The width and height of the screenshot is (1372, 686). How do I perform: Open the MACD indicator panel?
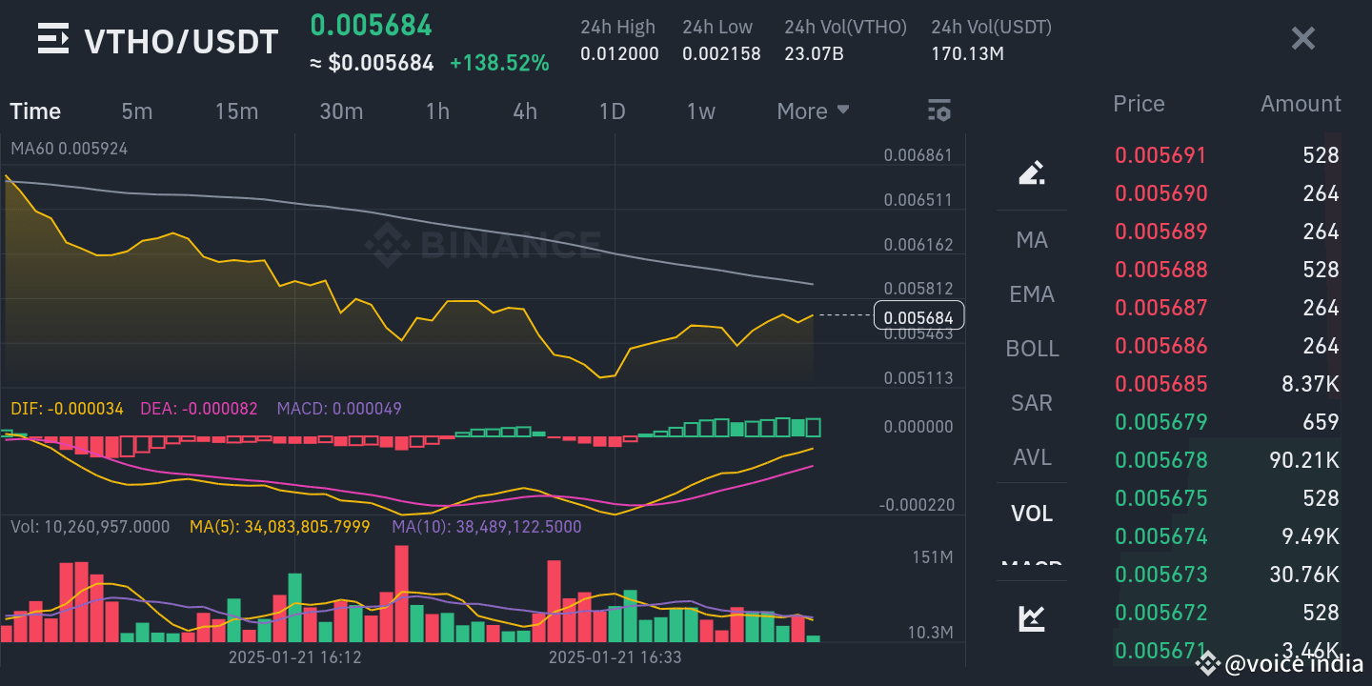pyautogui.click(x=1032, y=567)
